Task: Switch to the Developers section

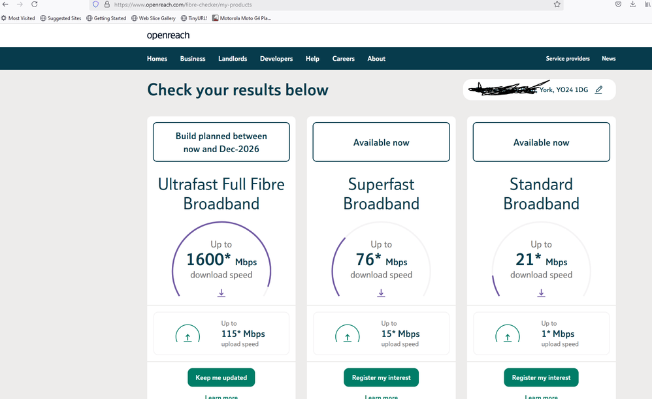Action: 276,58
